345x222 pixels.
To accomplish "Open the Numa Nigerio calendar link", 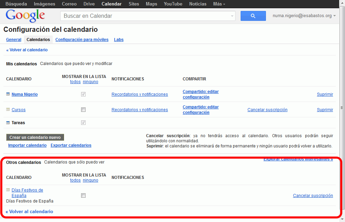I will 25,94.
